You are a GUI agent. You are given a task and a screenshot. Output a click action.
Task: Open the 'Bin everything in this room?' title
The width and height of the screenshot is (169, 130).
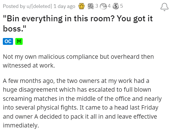[x=78, y=24]
